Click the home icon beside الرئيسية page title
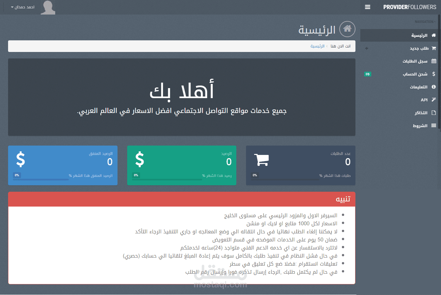This screenshot has width=441, height=295. [x=347, y=29]
